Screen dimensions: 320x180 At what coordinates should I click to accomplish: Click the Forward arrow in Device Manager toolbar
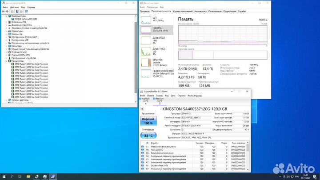click(7, 12)
